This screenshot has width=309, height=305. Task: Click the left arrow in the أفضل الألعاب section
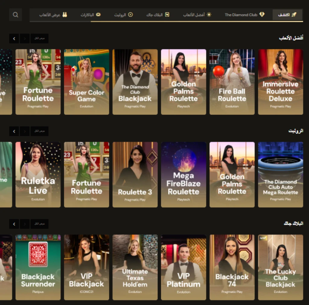click(x=14, y=38)
